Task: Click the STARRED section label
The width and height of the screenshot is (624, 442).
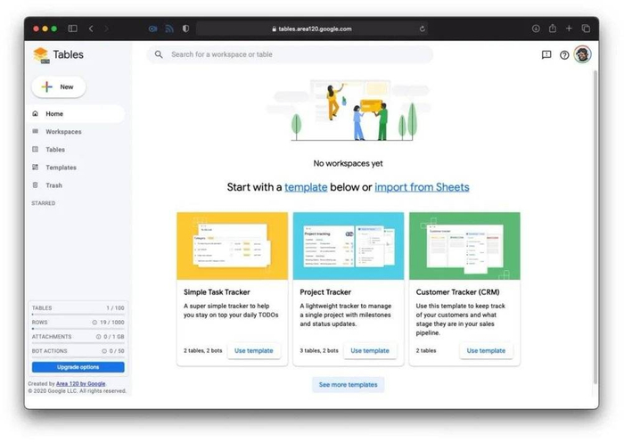Action: coord(44,203)
